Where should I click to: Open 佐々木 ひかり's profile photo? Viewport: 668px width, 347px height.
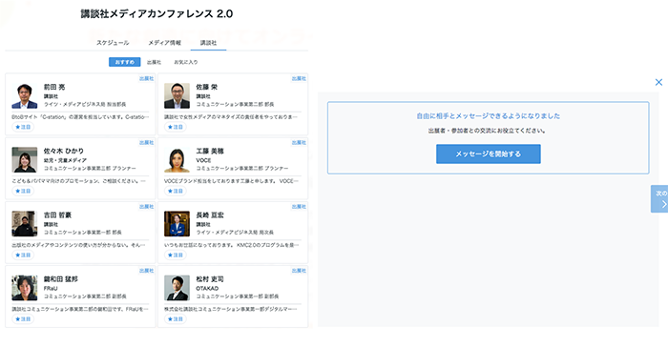click(24, 159)
